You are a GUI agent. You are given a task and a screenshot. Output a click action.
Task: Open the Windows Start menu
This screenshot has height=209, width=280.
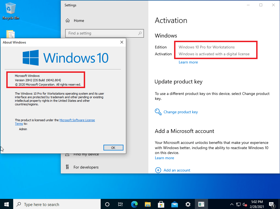pos(7,204)
